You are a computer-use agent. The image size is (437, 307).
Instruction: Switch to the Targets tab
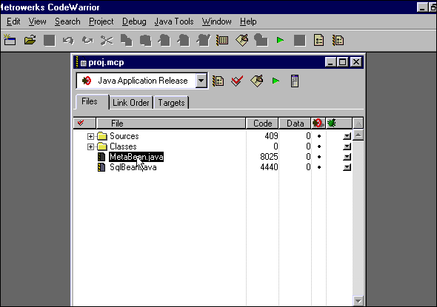click(x=171, y=103)
